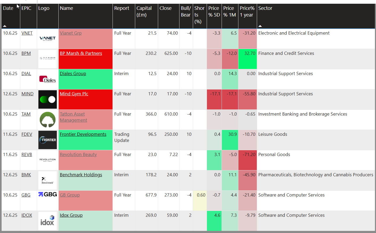The height and width of the screenshot is (233, 376).
Task: Click the B.P. Marsh logo thumbnail
Action: 47,59
